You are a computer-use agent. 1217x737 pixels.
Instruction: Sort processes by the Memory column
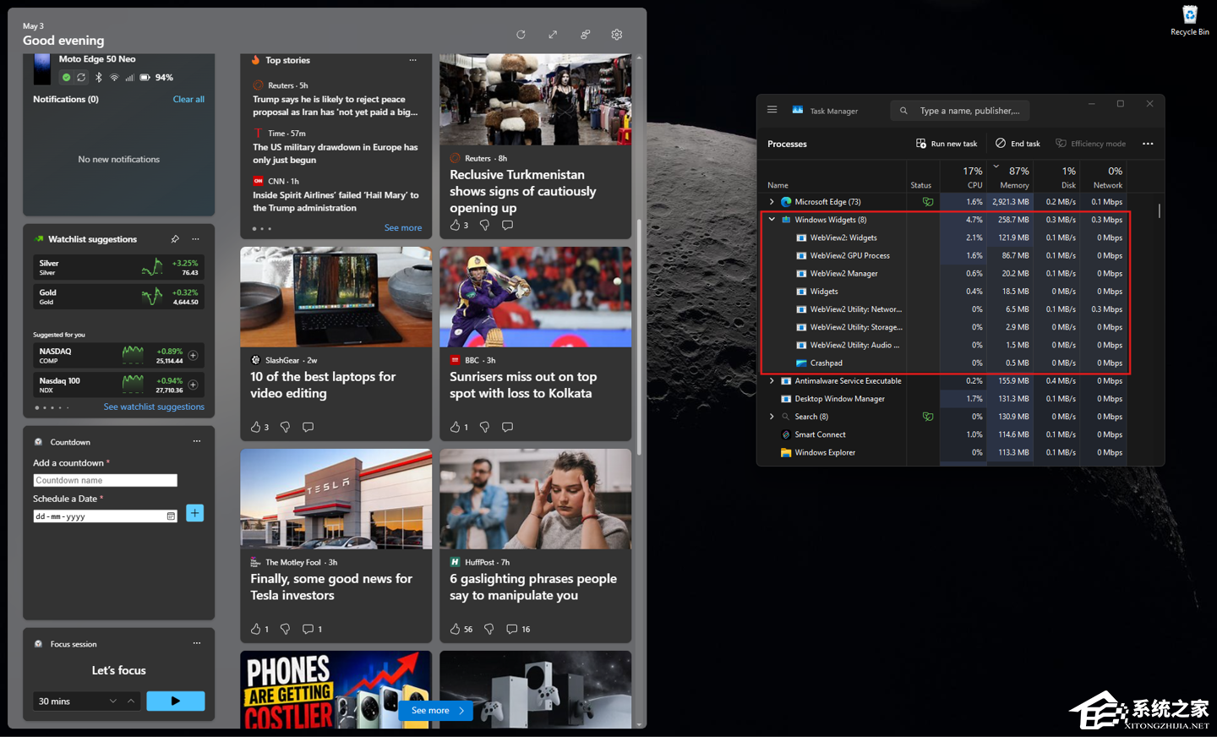(1010, 177)
